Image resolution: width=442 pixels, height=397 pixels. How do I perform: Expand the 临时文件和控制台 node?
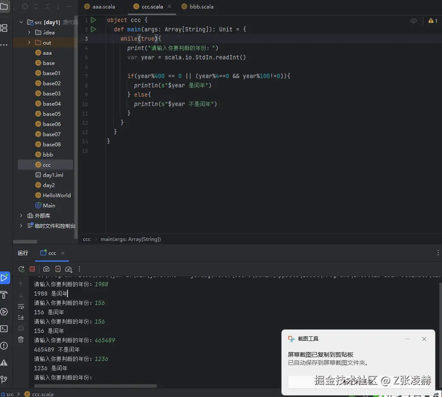(21, 226)
